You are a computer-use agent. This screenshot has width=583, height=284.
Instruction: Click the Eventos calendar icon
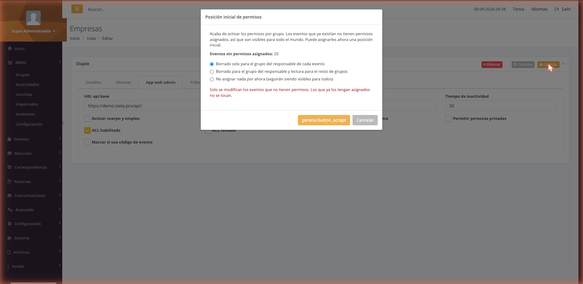(9, 139)
